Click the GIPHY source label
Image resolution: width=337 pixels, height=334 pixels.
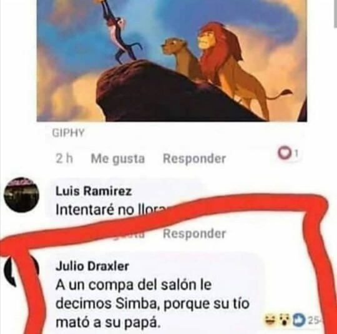pos(68,133)
